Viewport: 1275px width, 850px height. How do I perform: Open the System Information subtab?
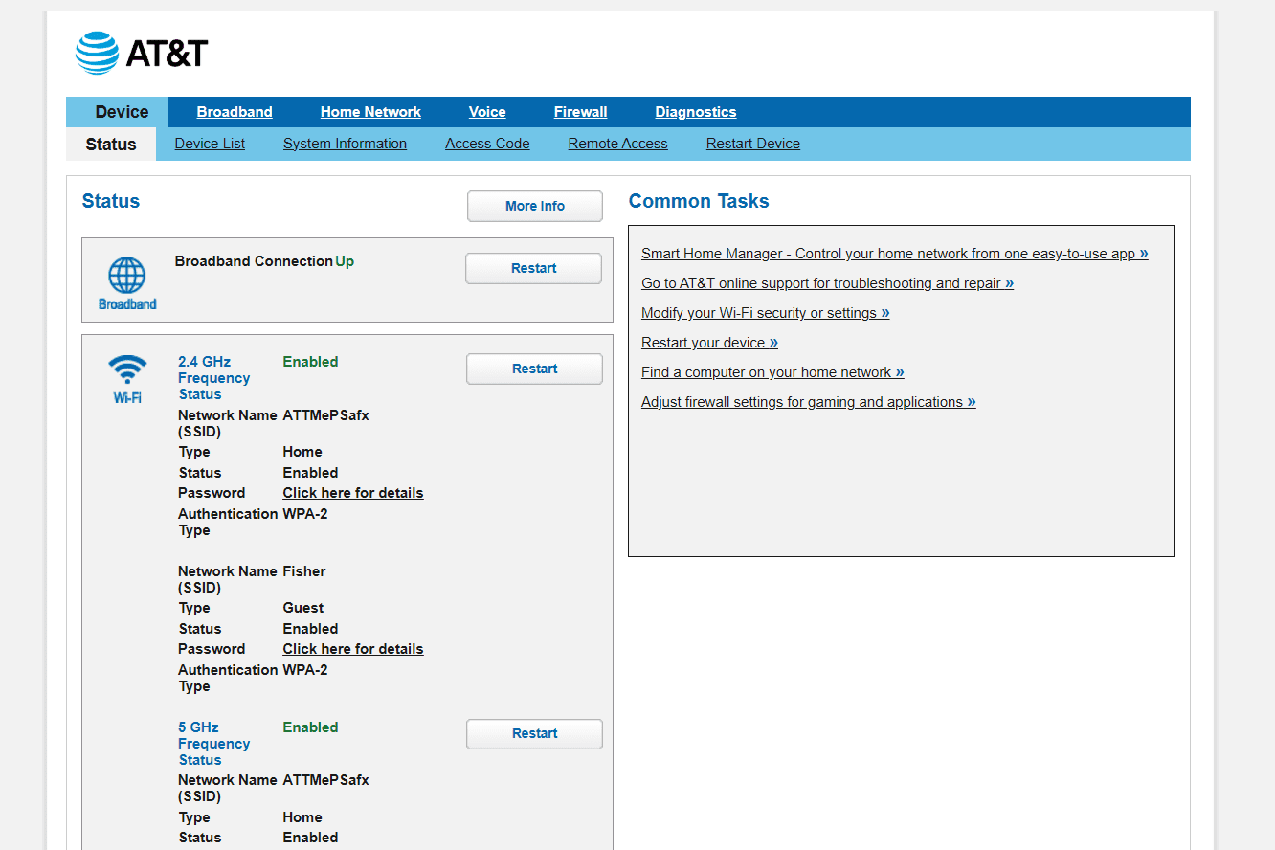coord(345,144)
